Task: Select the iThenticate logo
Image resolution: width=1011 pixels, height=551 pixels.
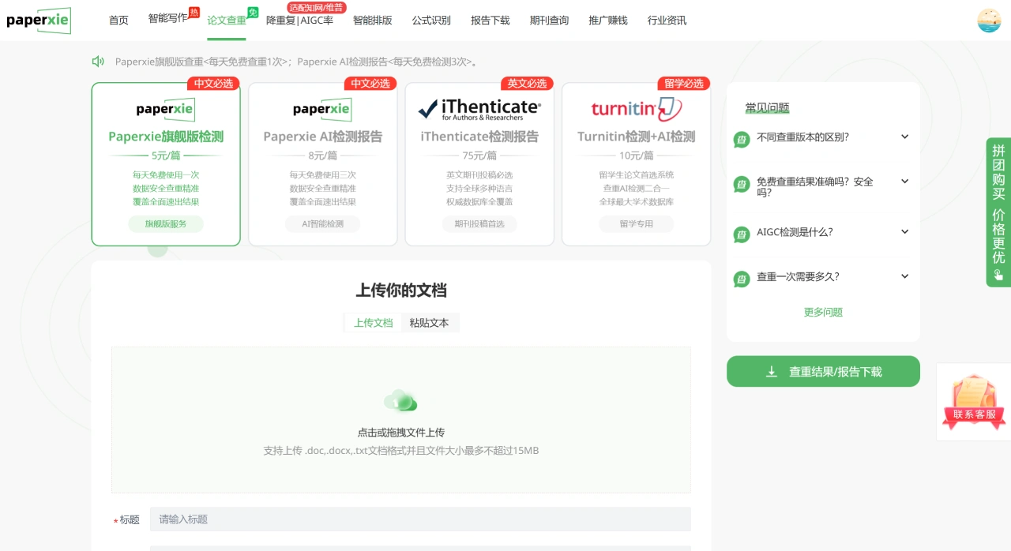Action: [x=479, y=107]
